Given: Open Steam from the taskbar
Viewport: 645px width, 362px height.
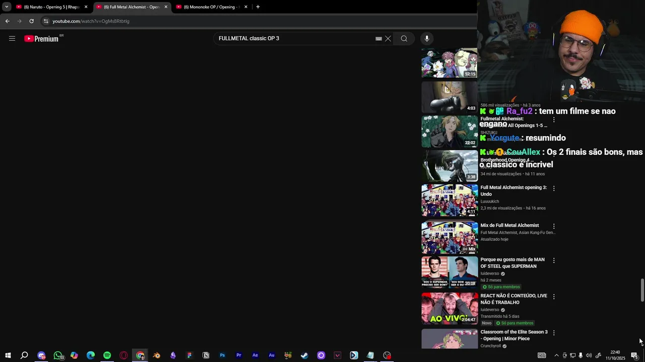Looking at the screenshot, I should coord(304,355).
